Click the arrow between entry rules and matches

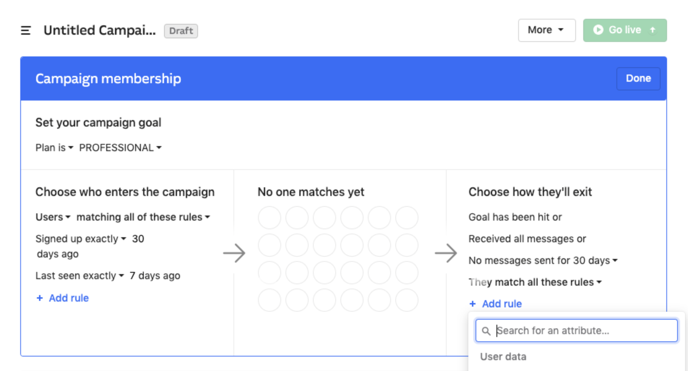[234, 253]
